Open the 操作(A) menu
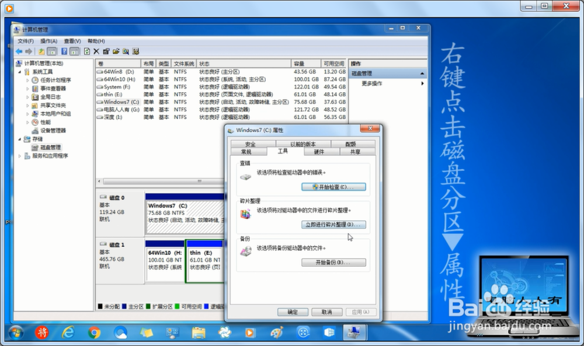This screenshot has width=584, height=346. coord(49,41)
